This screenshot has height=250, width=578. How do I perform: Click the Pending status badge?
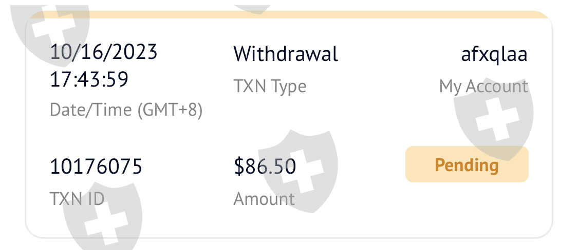click(x=467, y=164)
